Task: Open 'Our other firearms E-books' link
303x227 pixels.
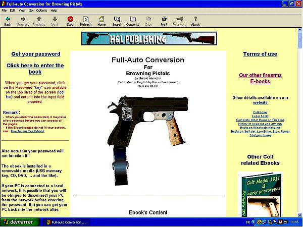Action: tap(260, 78)
